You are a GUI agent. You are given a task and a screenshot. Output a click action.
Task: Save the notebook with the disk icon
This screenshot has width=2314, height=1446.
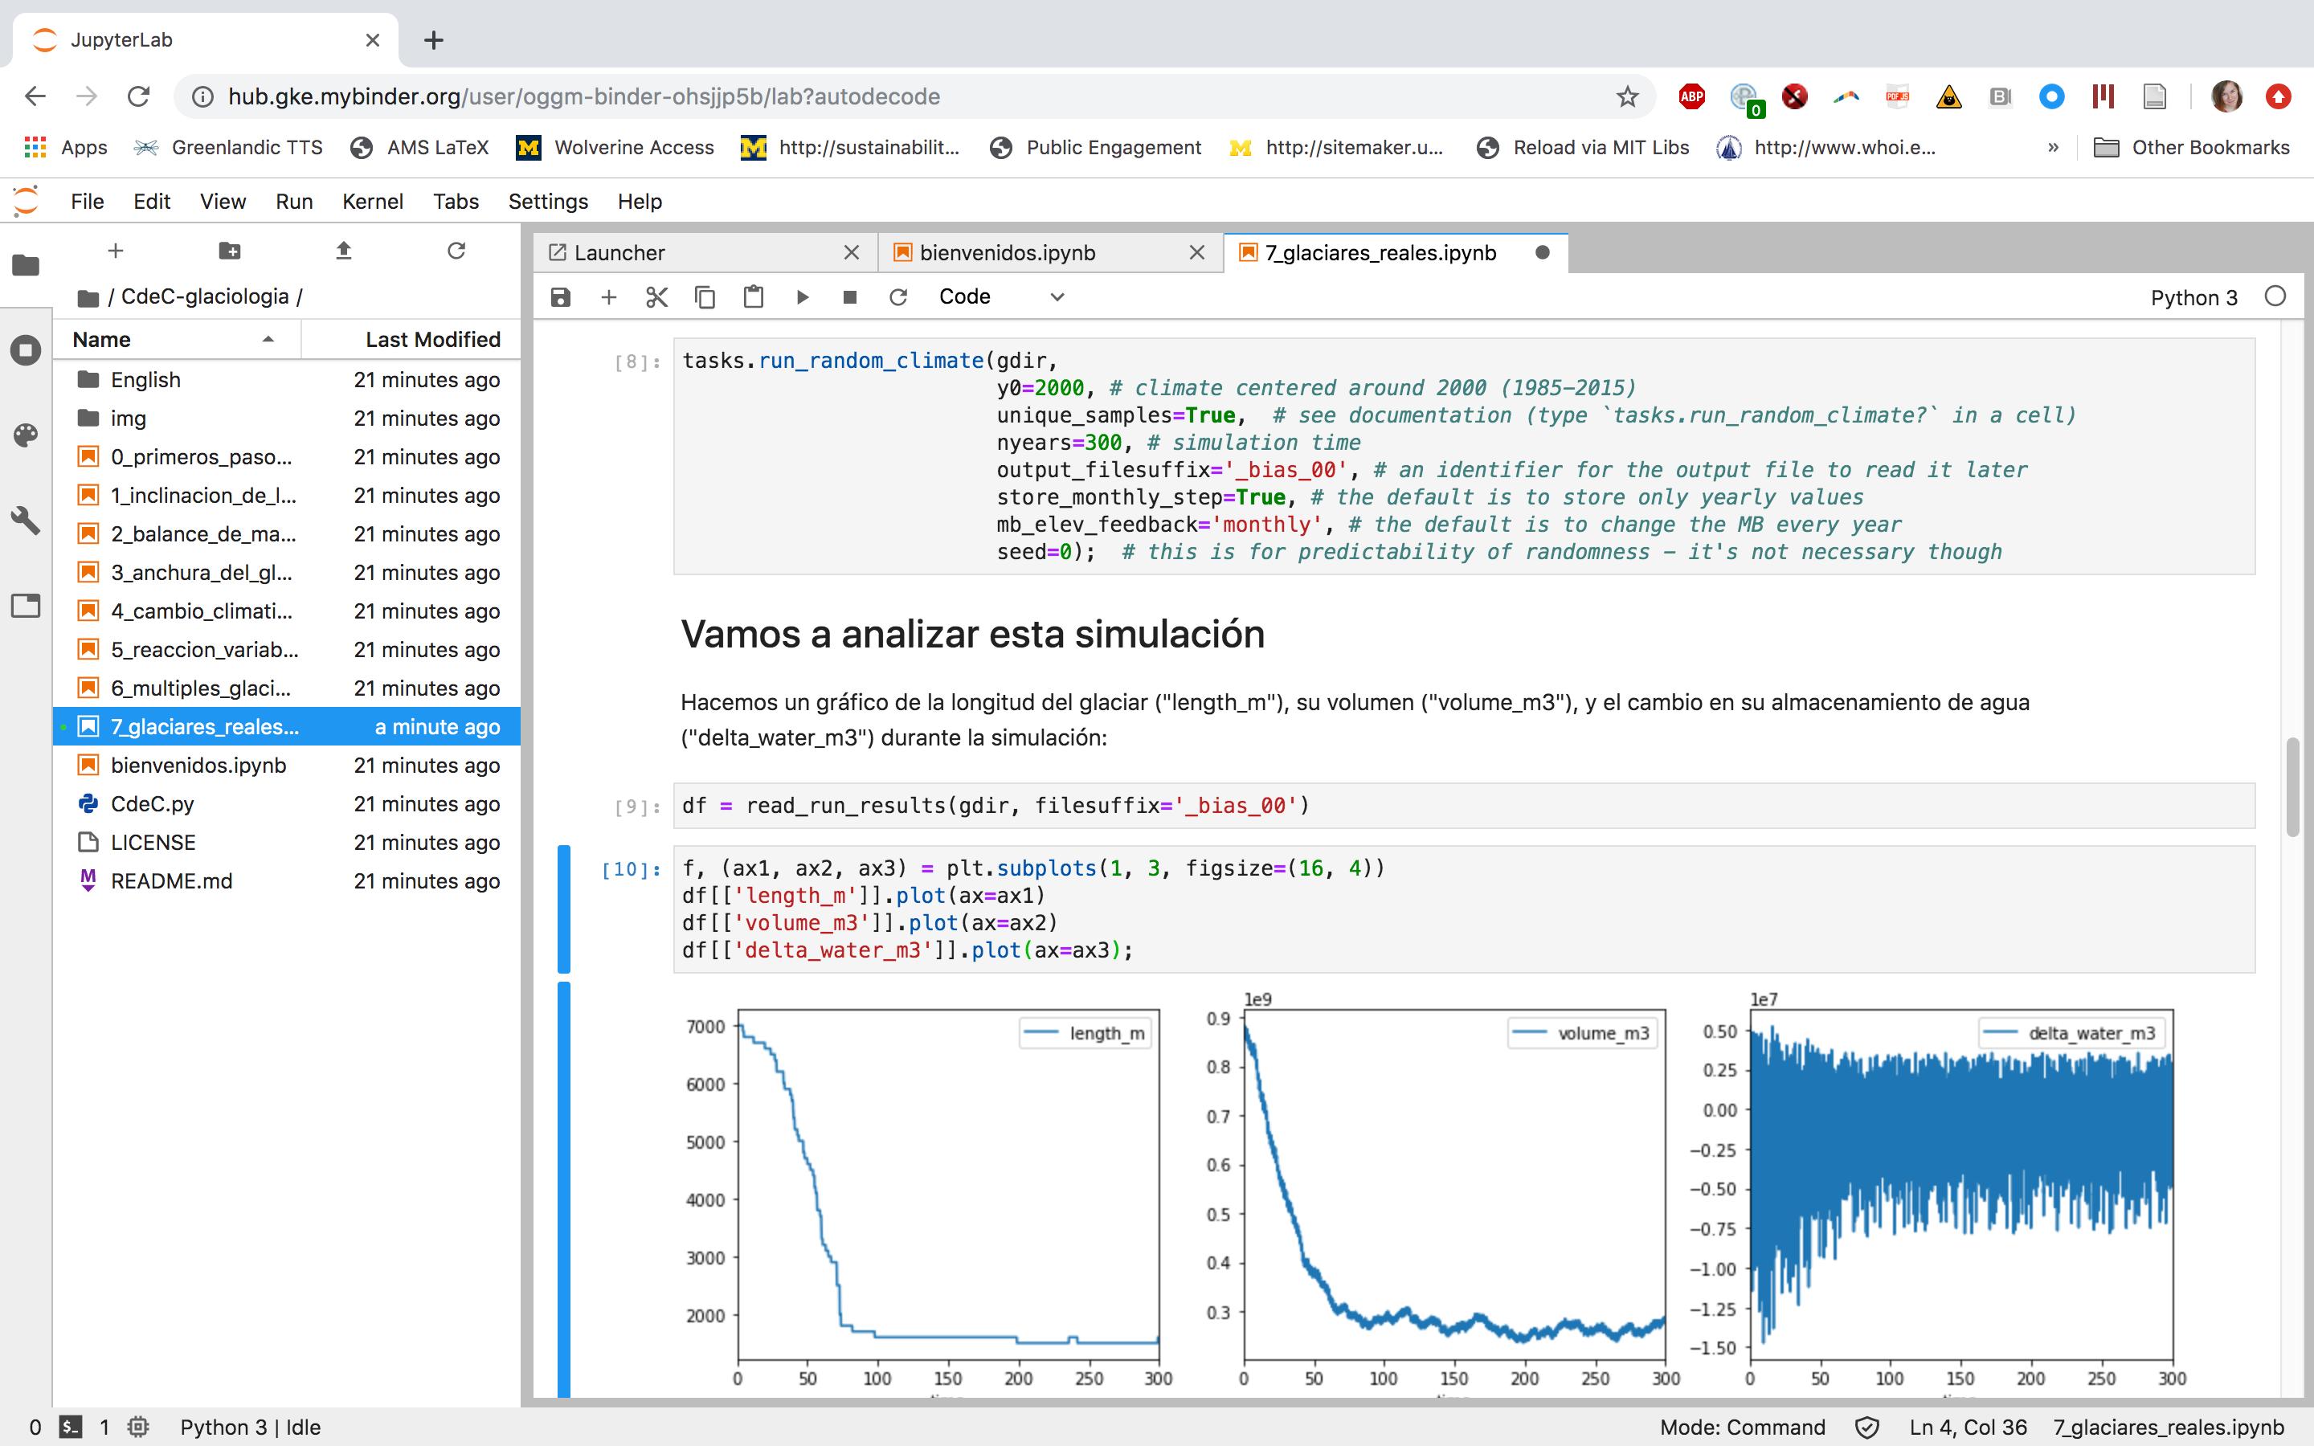[560, 297]
